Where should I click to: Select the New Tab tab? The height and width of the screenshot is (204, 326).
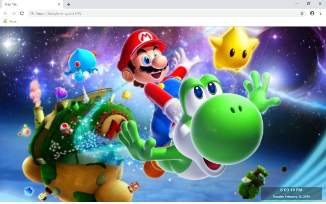[32, 5]
